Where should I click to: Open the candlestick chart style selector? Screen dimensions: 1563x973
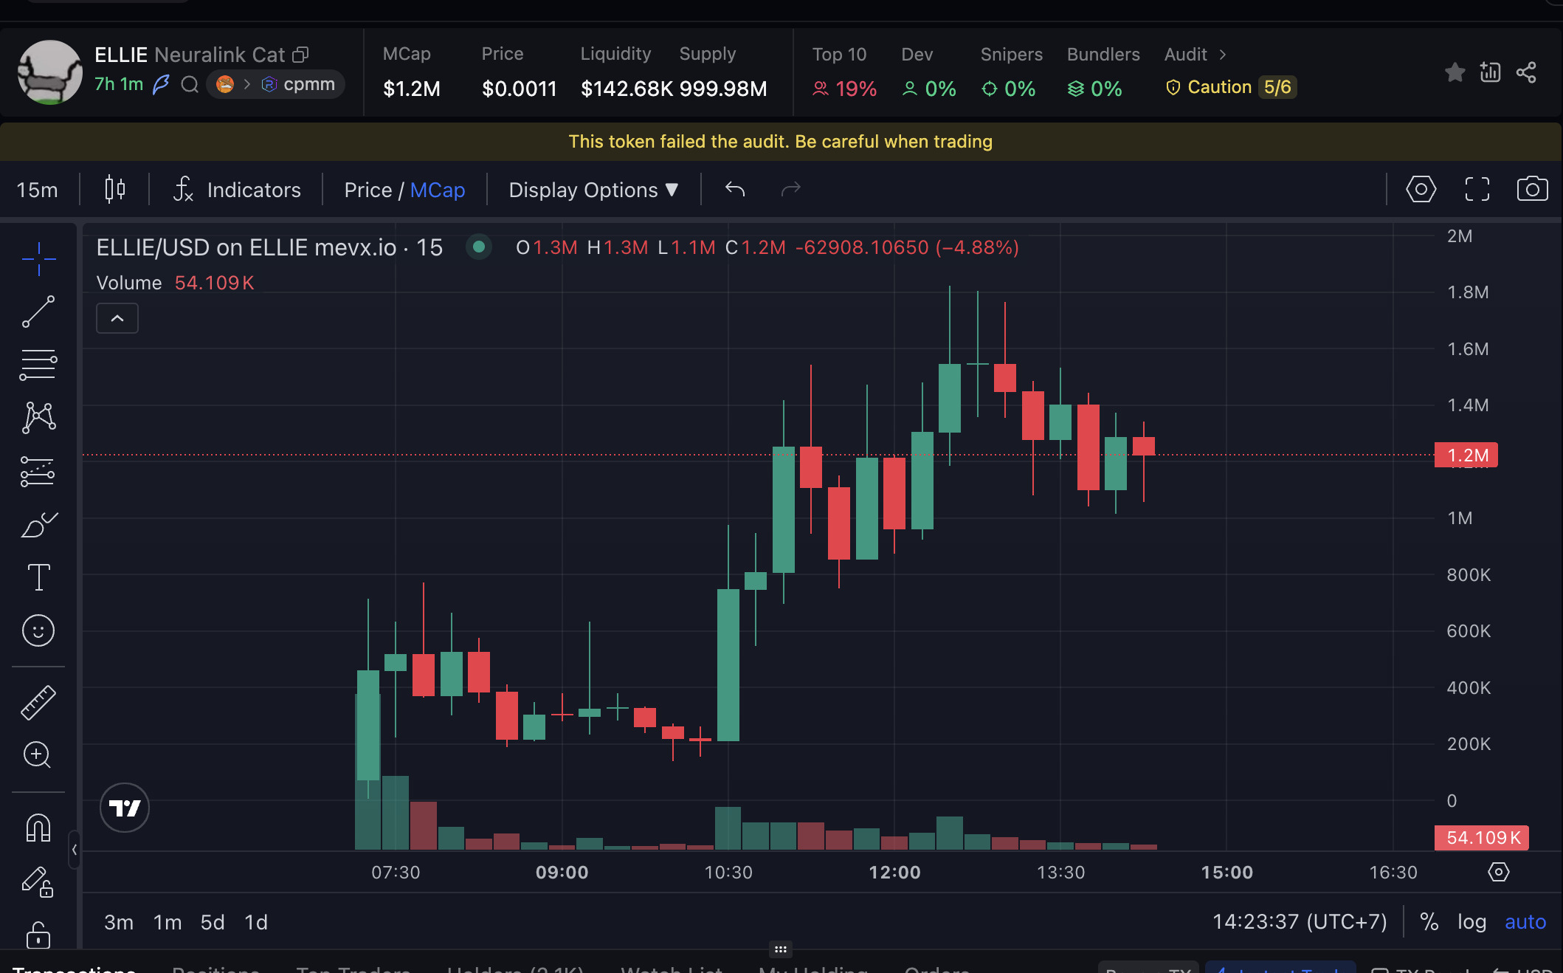(114, 190)
